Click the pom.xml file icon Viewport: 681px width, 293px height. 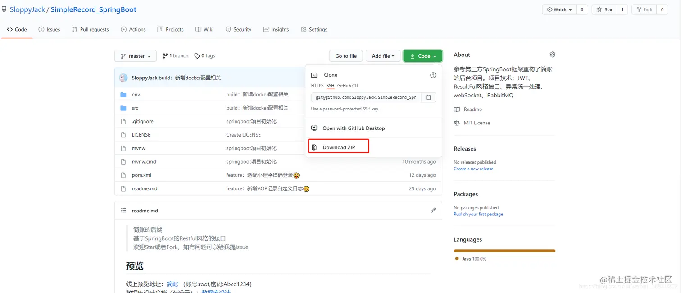123,175
